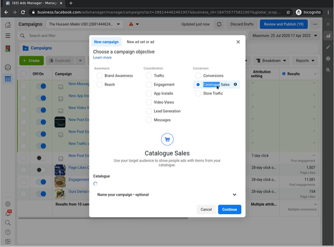Open the hamburger menu in left sidebar
Screen dimensions: 334x247
pos(8,36)
